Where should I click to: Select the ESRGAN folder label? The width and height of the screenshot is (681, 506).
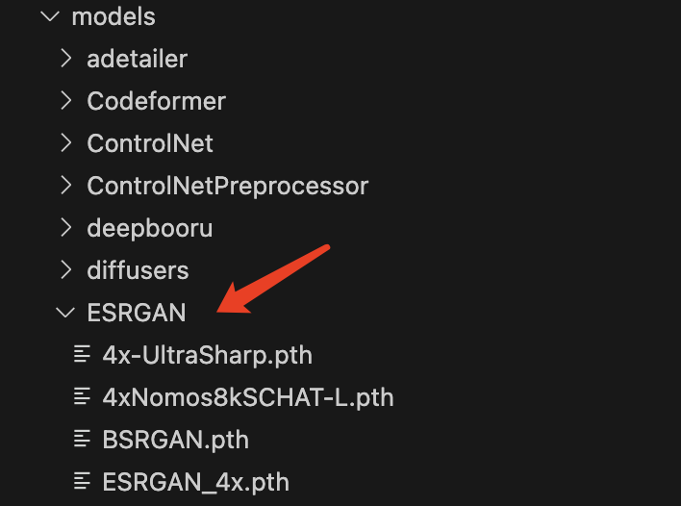coord(137,313)
